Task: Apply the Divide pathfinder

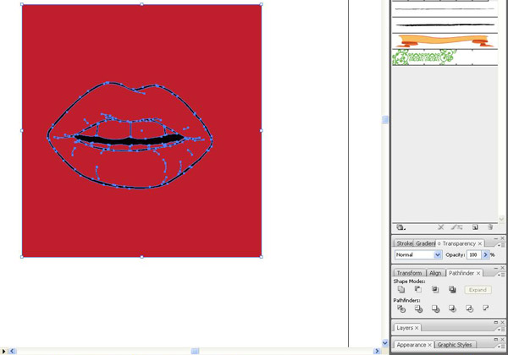Action: [401, 309]
